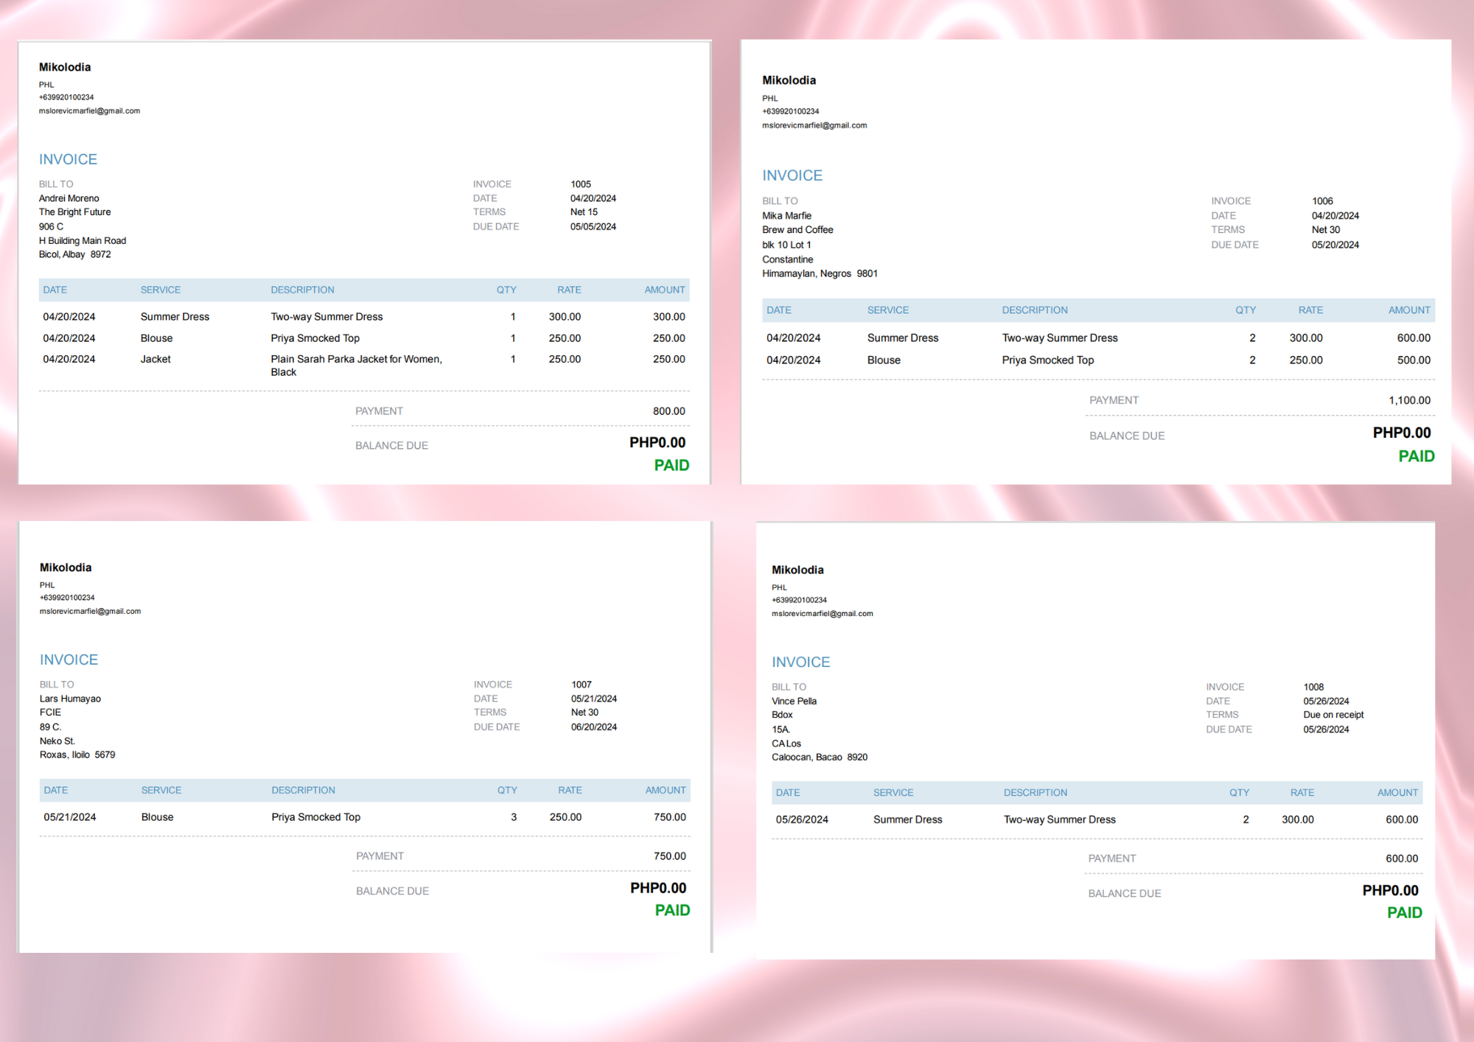This screenshot has height=1042, width=1474.
Task: Click the PAID label on invoice 1006
Action: 1416,456
